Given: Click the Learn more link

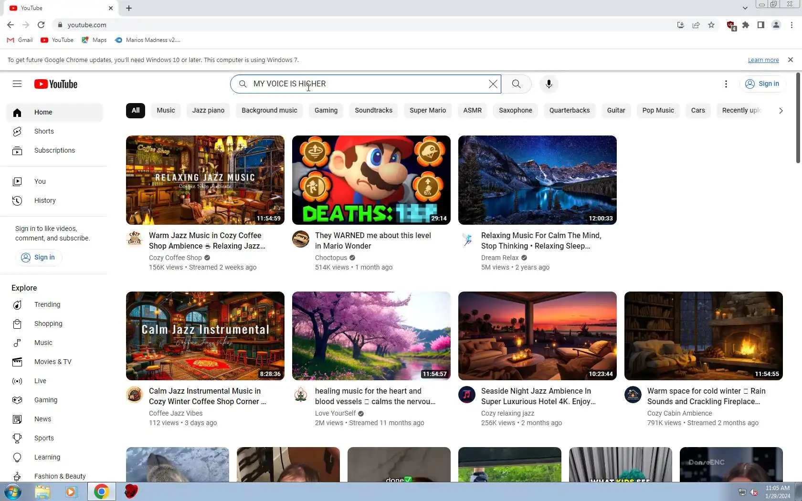Looking at the screenshot, I should coord(763,60).
